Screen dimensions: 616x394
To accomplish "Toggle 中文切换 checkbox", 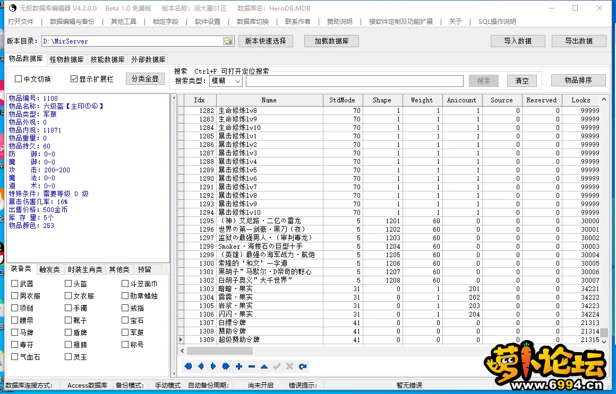I will tap(18, 79).
